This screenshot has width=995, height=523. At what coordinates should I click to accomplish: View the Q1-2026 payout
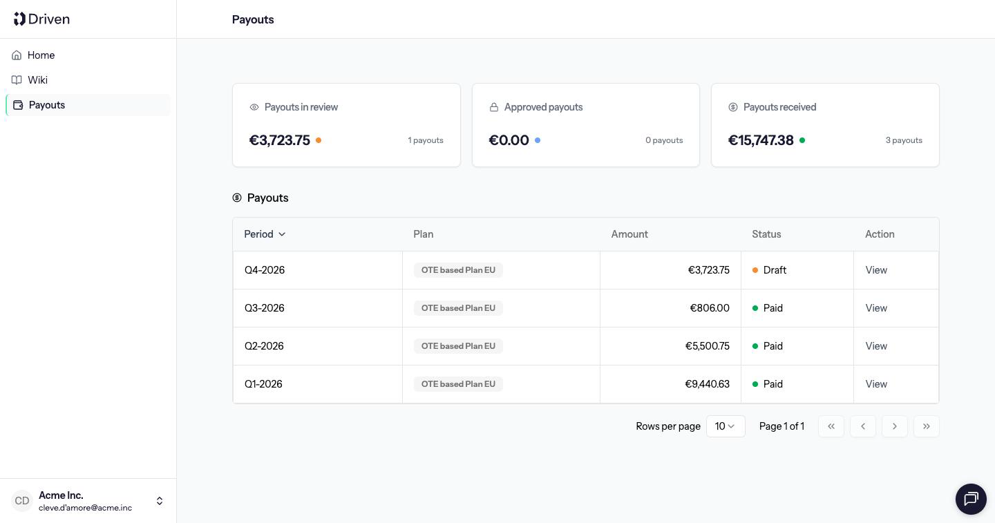[876, 384]
